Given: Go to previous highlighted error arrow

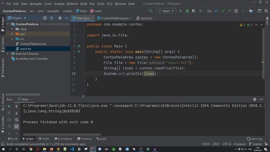Looking at the screenshot, I should (256, 25).
